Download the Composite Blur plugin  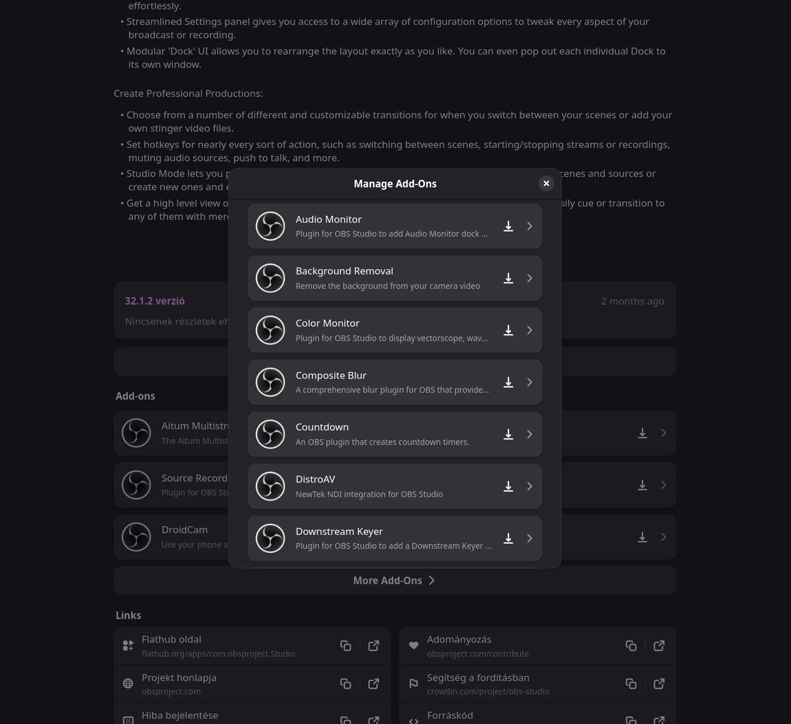pos(508,382)
